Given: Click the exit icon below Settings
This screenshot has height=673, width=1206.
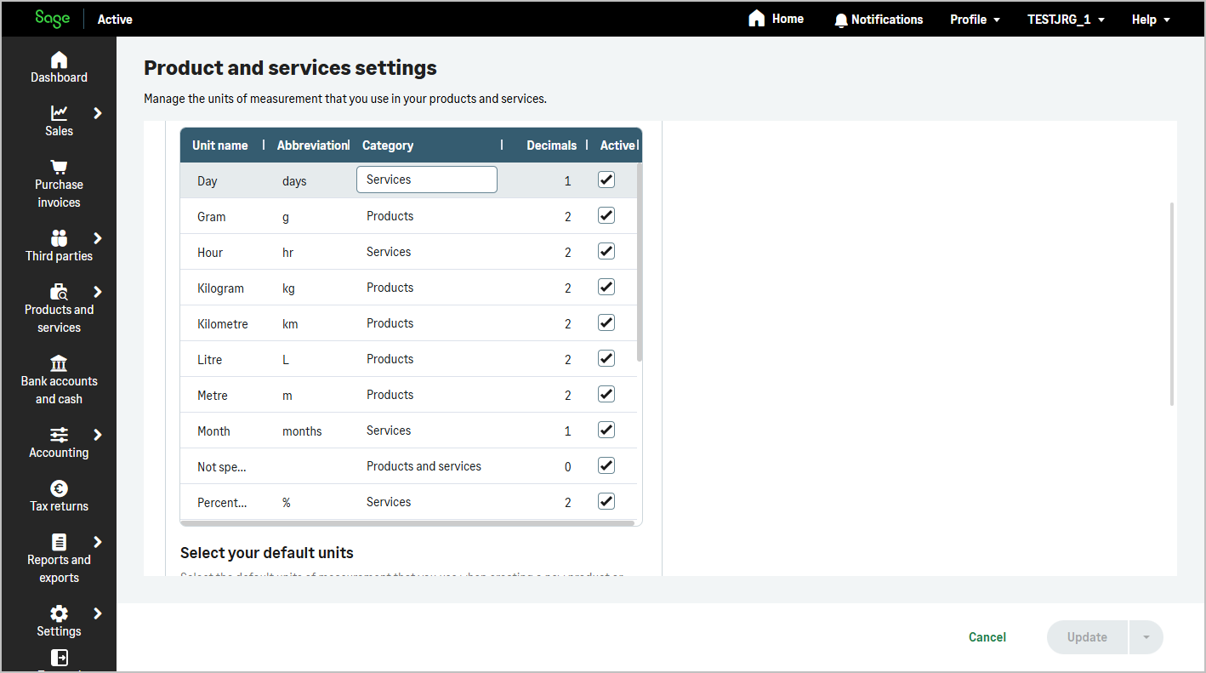Looking at the screenshot, I should (x=59, y=658).
